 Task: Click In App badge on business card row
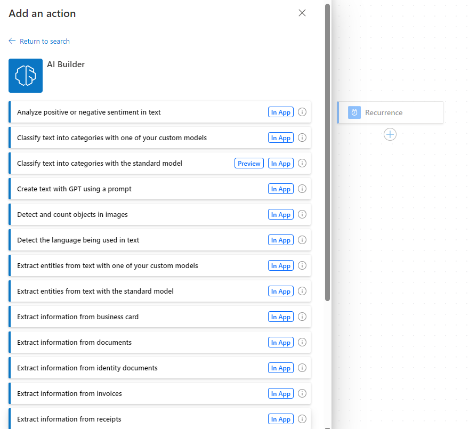280,317
